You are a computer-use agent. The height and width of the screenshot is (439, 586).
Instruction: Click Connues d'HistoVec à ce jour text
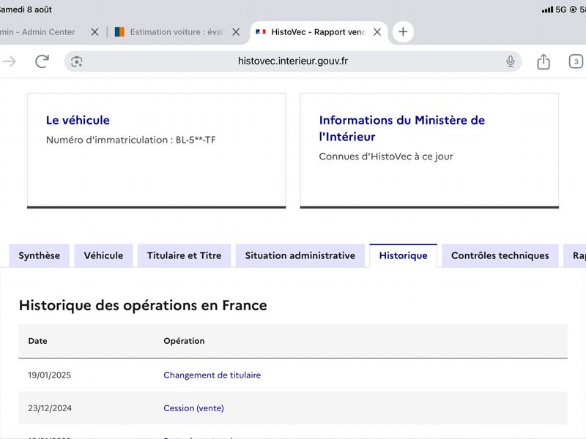[x=386, y=157]
